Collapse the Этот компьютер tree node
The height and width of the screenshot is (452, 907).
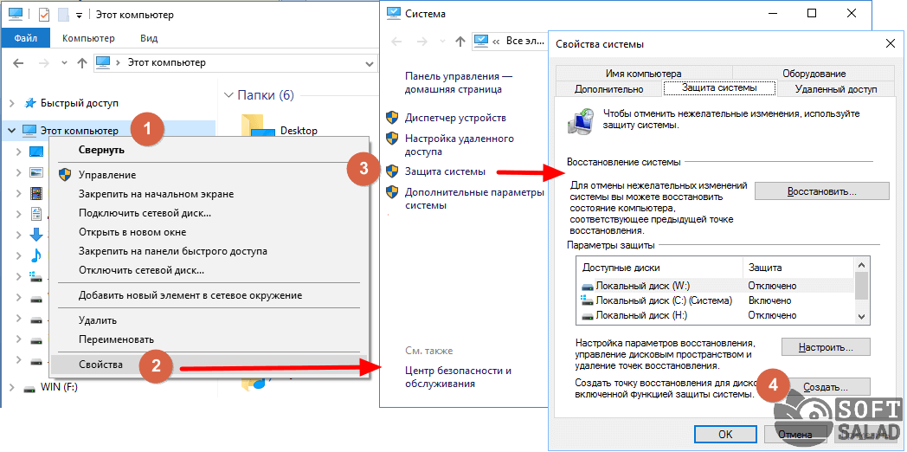[x=11, y=131]
